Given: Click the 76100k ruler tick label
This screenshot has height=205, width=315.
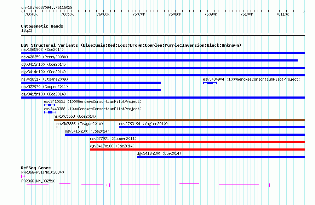Looking at the screenshot, I should 247,14.
